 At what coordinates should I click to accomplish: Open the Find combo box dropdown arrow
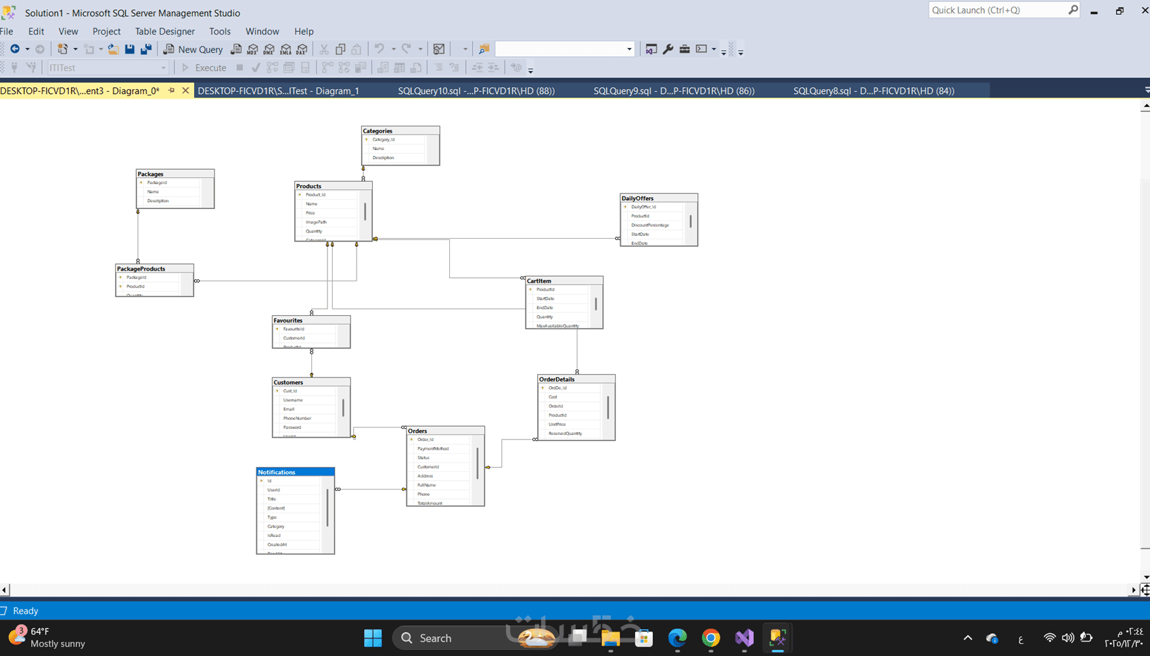tap(629, 49)
